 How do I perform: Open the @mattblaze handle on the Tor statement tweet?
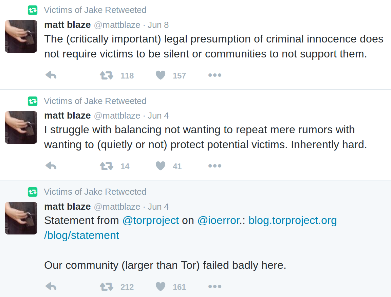pyautogui.click(x=117, y=207)
